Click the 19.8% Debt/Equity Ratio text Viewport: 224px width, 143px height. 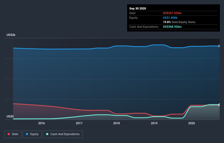click(x=179, y=22)
